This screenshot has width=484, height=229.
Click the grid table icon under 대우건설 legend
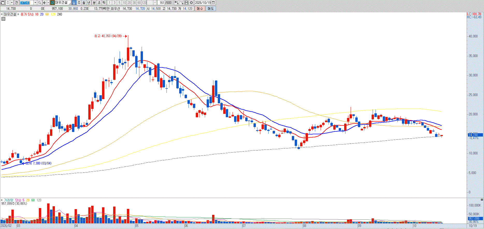[x=3, y=19]
